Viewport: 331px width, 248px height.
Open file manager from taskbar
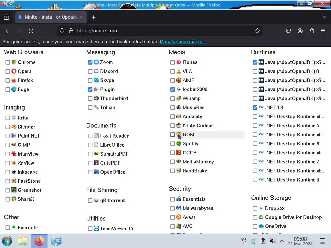click(x=23, y=241)
